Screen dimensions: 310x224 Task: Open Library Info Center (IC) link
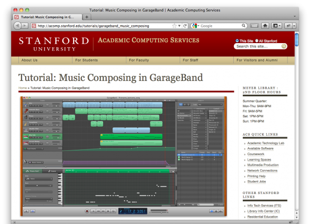[264, 211]
